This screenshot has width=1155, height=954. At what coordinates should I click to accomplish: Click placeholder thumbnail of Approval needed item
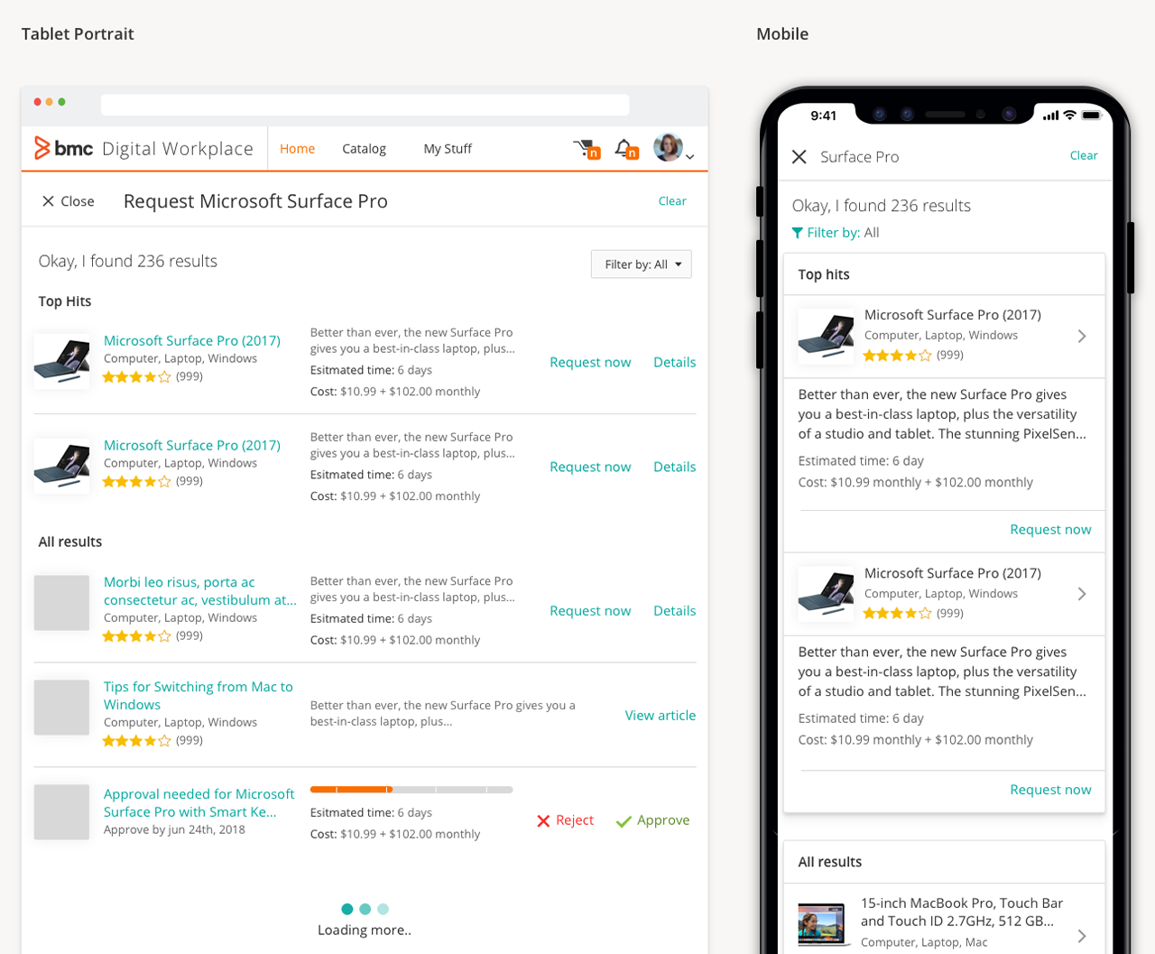pos(61,812)
